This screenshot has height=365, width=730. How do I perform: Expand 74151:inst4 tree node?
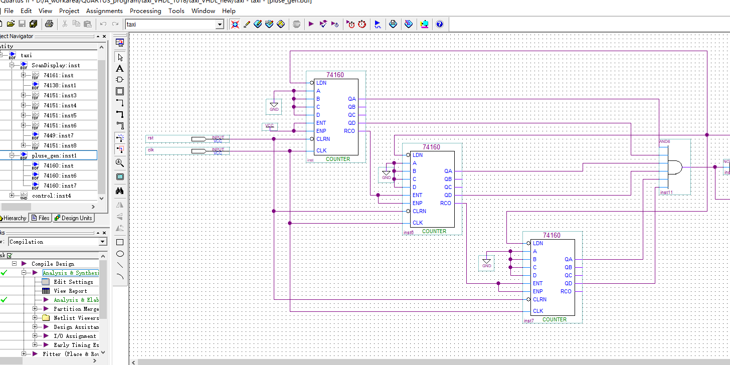point(23,105)
